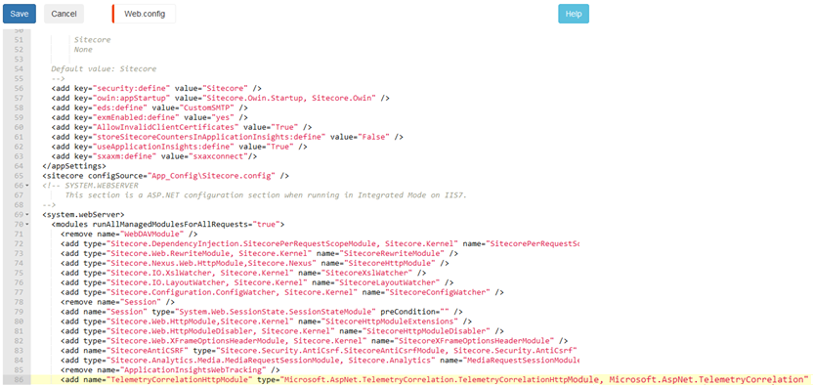The height and width of the screenshot is (386, 813).
Task: Click the SitecoreXFrameOptionsHeaderModule name value
Action: pos(474,341)
